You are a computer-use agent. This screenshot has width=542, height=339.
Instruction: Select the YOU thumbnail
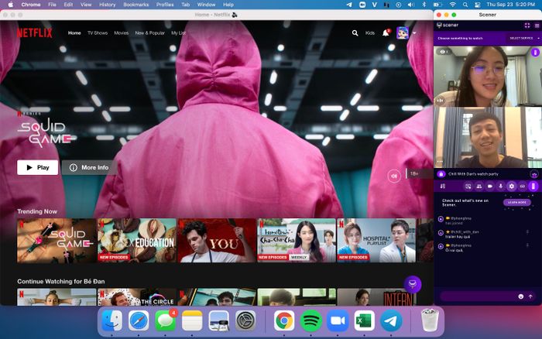[x=217, y=241]
